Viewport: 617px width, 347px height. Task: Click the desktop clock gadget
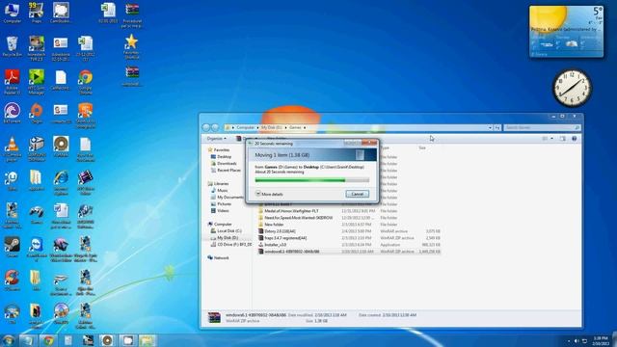tap(572, 88)
